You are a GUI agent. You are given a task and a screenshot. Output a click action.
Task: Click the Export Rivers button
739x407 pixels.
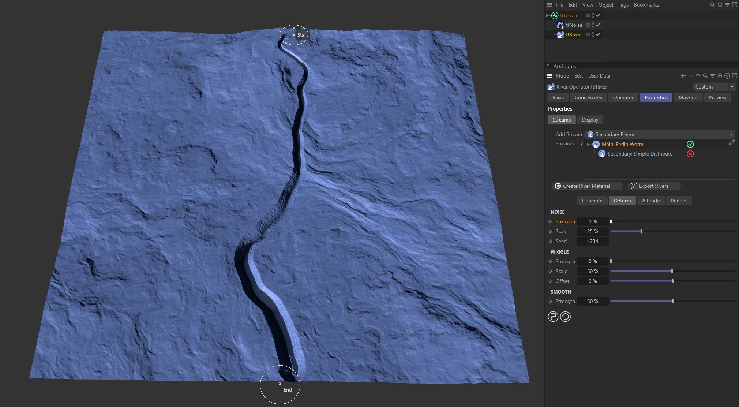coord(654,186)
